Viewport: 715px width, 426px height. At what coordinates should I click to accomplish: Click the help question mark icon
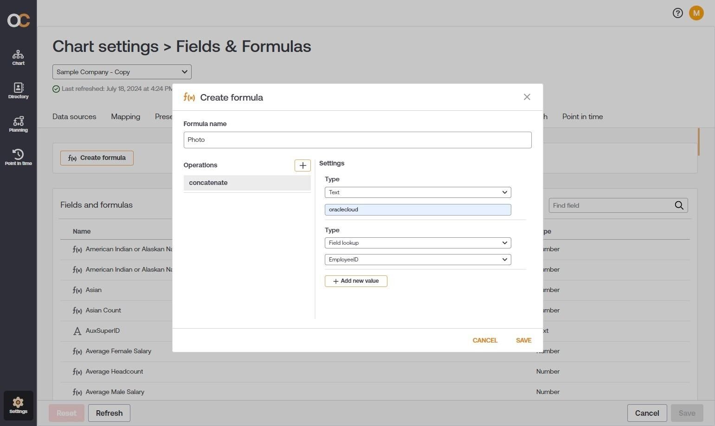tap(677, 13)
